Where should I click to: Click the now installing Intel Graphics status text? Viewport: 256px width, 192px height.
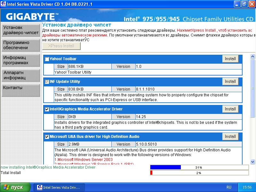48,167
